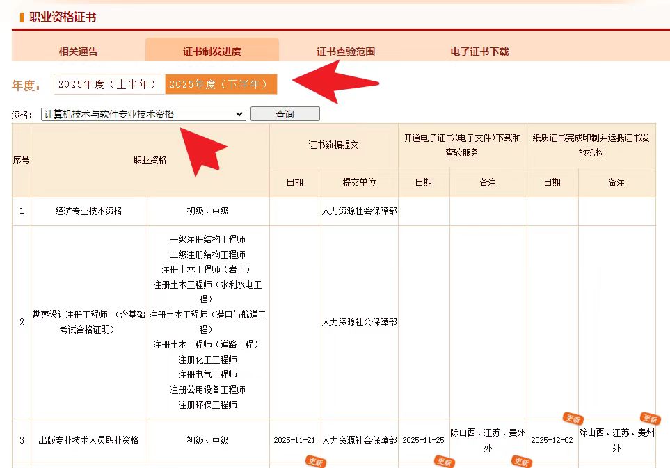Image resolution: width=670 pixels, height=468 pixels.
Task: Click the 更新 badge below the 2025-11-25 date
Action: click(x=444, y=462)
